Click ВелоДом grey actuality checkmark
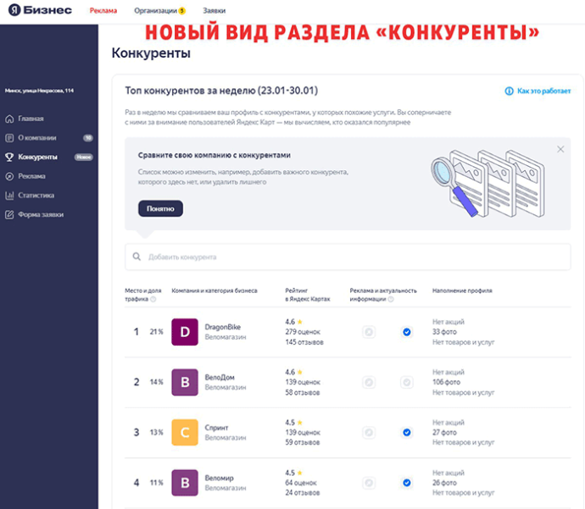585x509 pixels. 407,382
